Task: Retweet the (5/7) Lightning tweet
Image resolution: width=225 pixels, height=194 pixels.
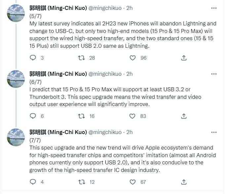Action: [81, 58]
